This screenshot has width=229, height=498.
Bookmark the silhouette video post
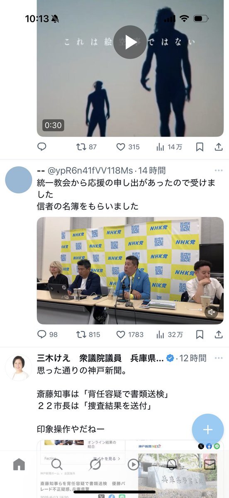[200, 147]
